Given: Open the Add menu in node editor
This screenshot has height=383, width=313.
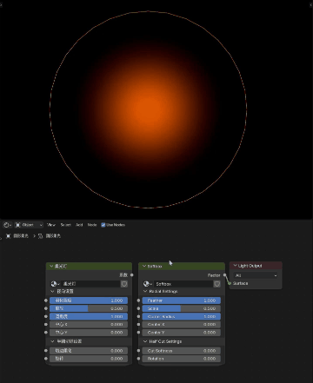Looking at the screenshot, I should (79, 225).
